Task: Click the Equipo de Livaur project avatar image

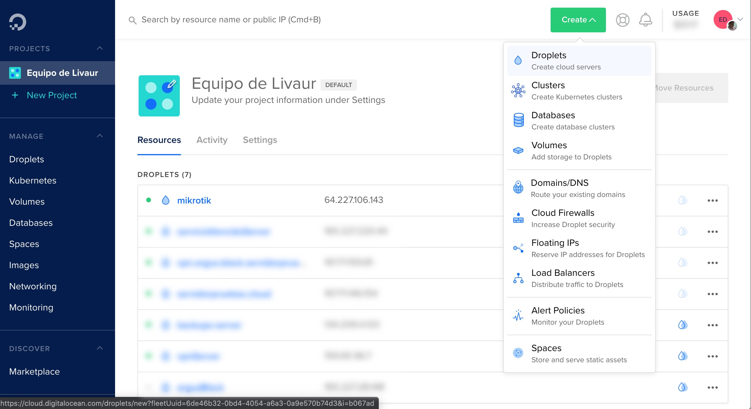Action: click(x=159, y=96)
